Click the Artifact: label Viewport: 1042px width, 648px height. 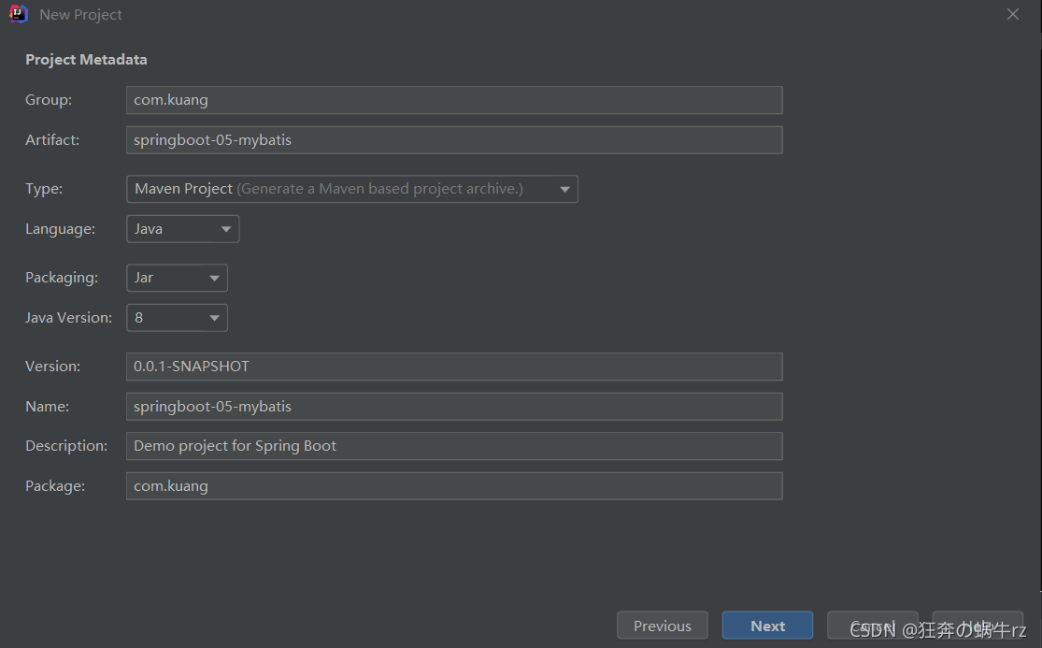(52, 139)
